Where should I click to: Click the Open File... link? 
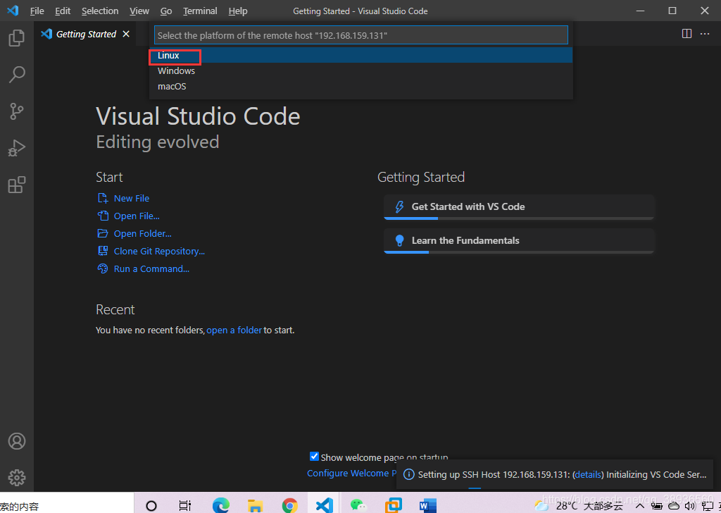[137, 216]
